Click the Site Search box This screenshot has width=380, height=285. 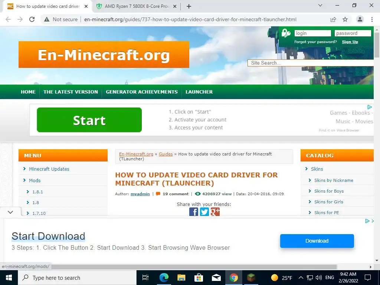click(x=311, y=63)
